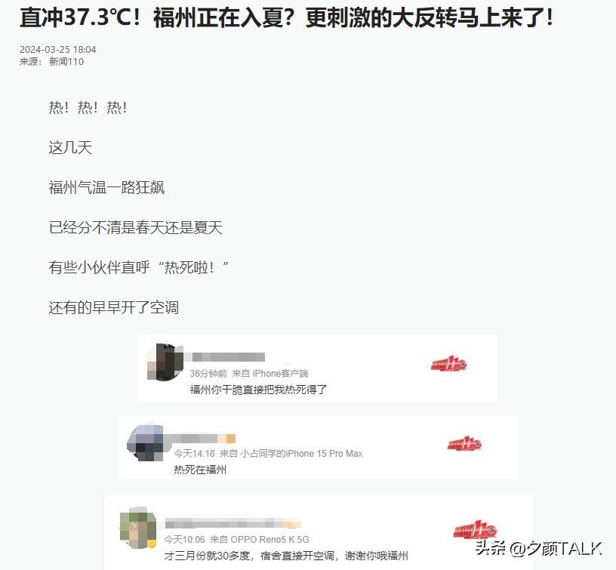
Task: Click the 新闻110 logo in first comment
Action: 448,365
